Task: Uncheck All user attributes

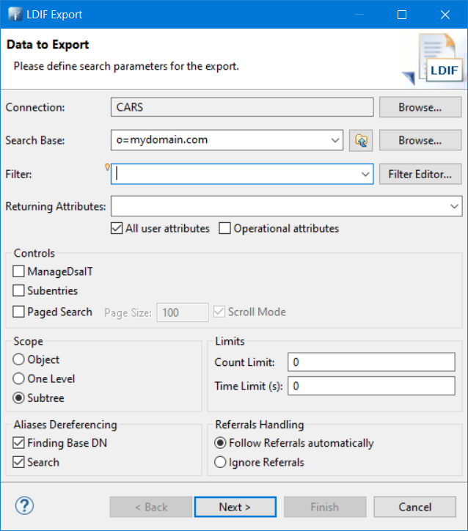Action: pos(117,228)
